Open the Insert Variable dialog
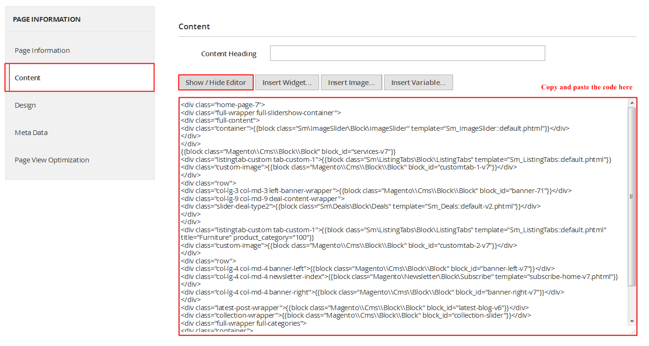This screenshot has width=649, height=346. click(418, 83)
